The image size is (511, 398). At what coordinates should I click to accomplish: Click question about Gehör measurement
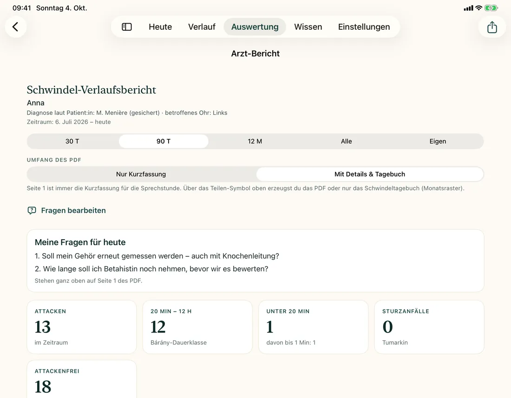(x=157, y=256)
